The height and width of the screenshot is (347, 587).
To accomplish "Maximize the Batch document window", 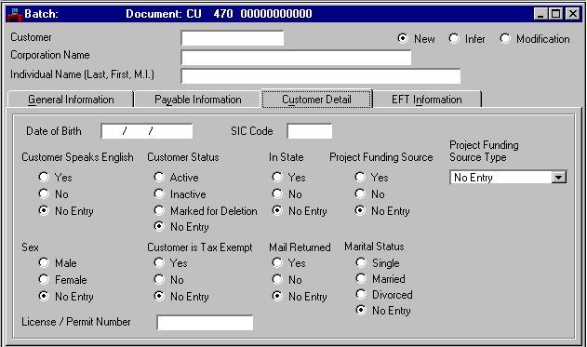I will coord(555,14).
